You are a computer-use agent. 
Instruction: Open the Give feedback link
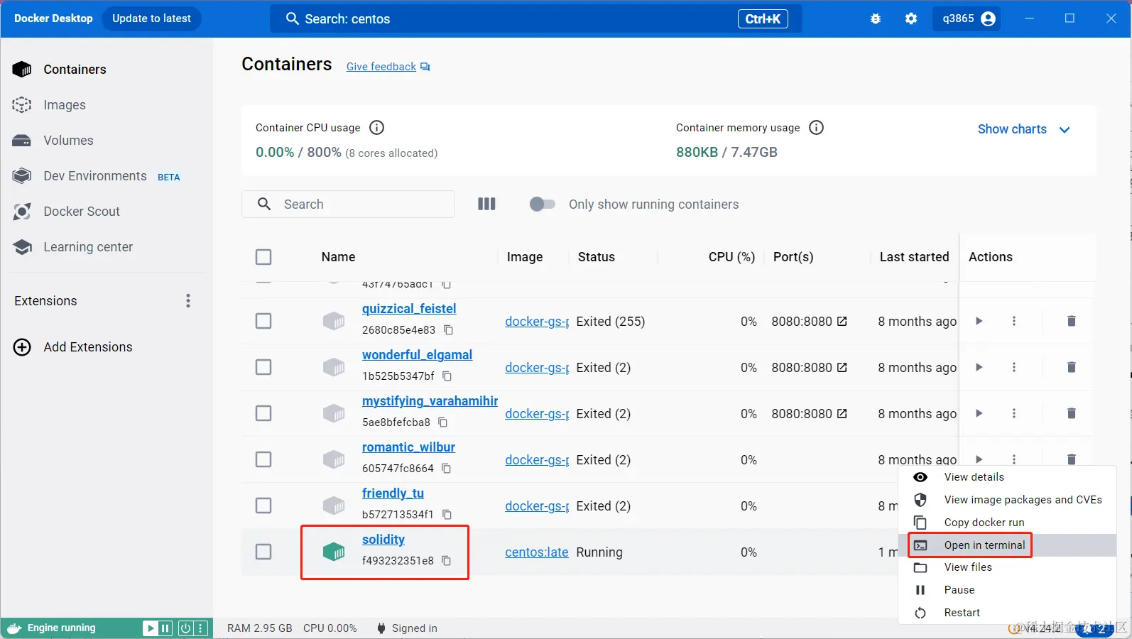coord(388,67)
